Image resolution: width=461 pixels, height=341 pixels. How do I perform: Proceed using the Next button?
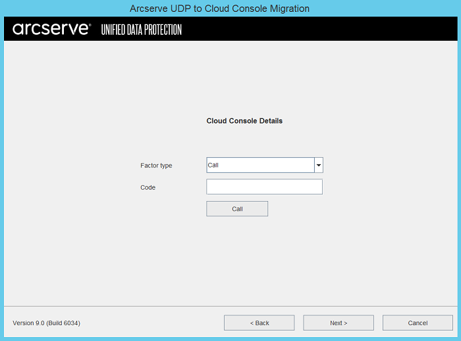pos(339,323)
